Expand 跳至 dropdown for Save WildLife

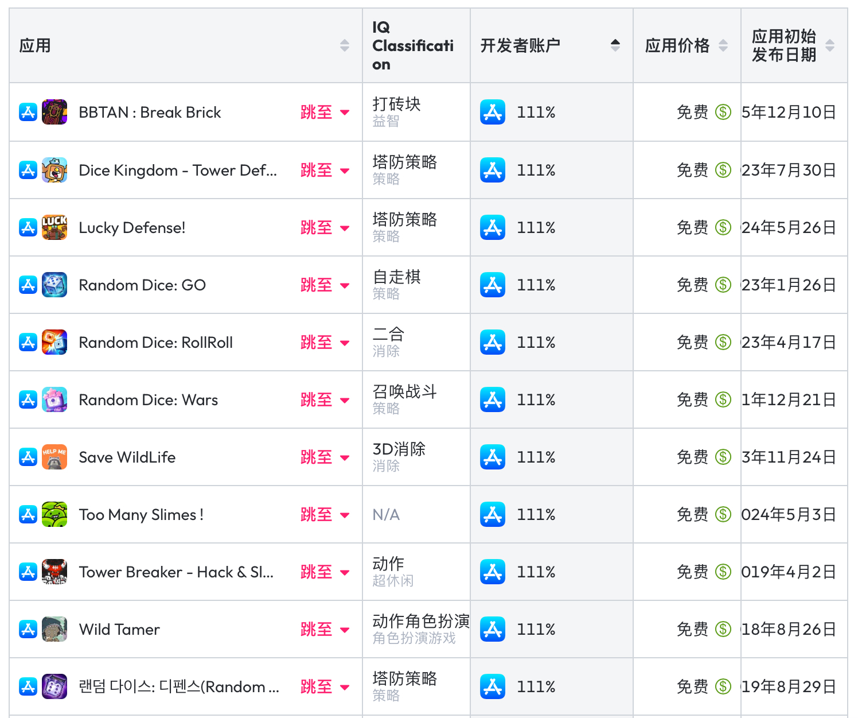pyautogui.click(x=325, y=457)
